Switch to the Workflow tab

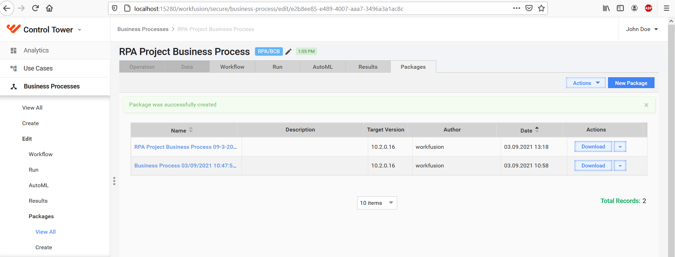(x=232, y=67)
